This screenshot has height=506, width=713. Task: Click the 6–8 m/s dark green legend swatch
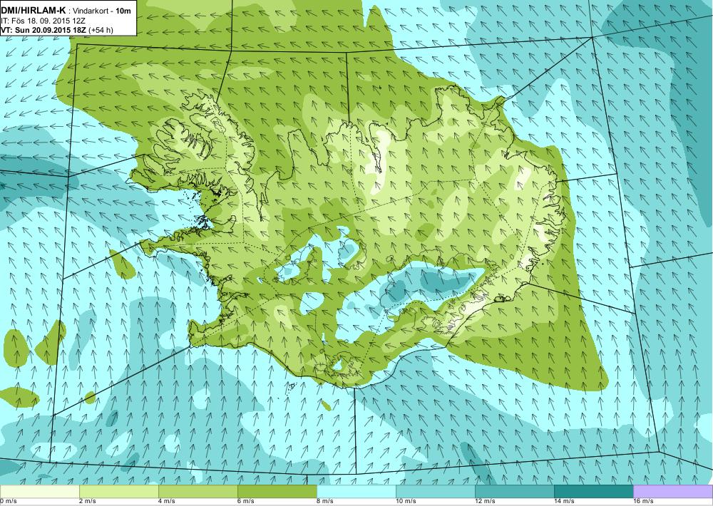tap(277, 492)
